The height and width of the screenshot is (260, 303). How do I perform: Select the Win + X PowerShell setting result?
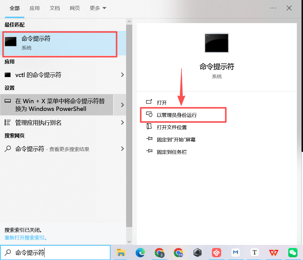coord(57,105)
